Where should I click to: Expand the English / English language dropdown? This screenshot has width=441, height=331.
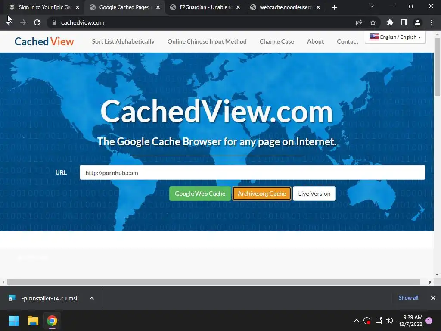coord(395,37)
